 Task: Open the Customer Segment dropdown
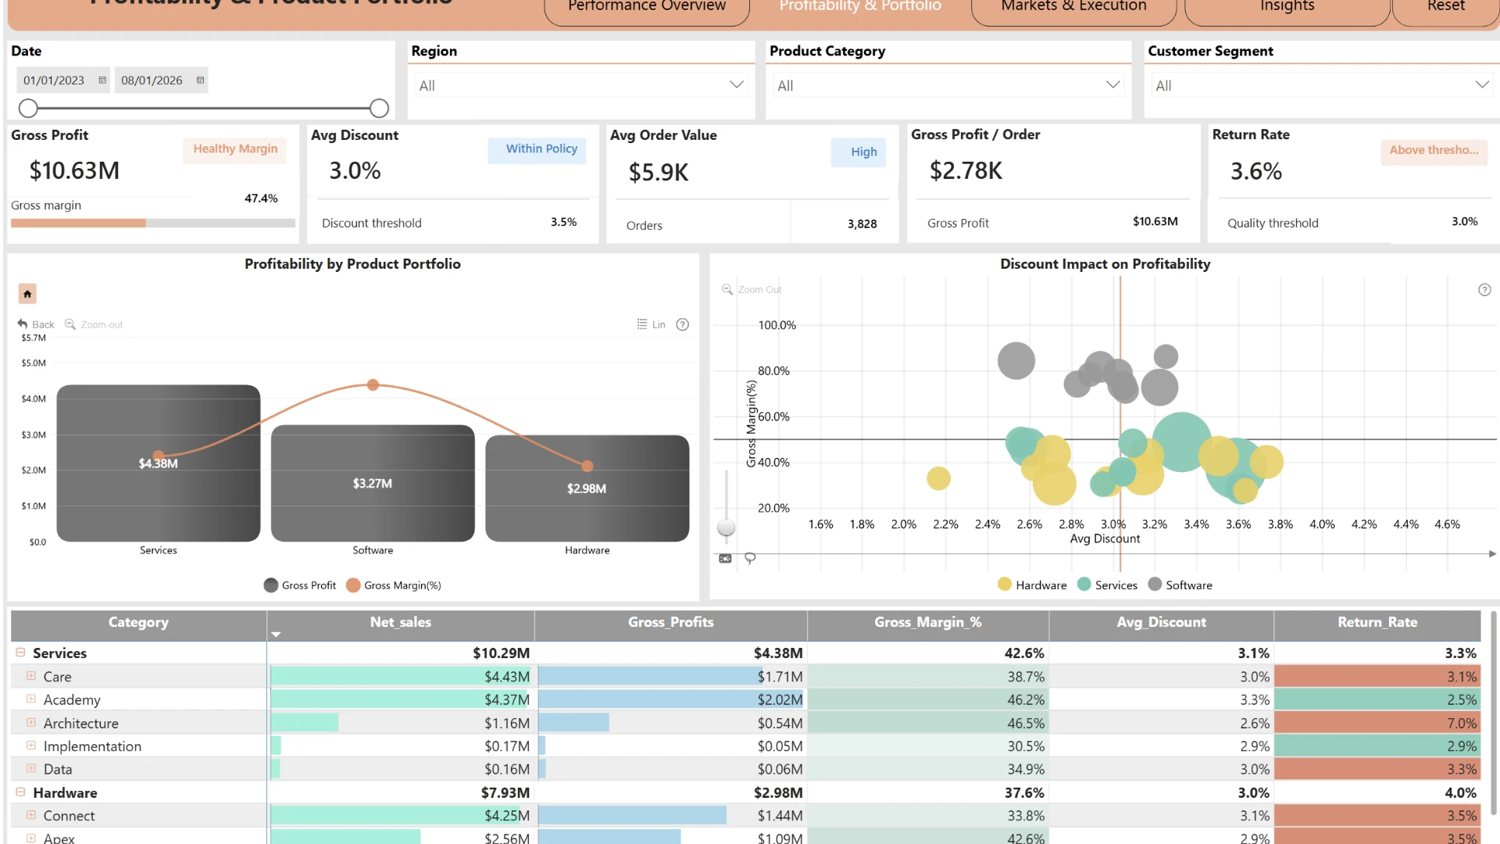(1323, 85)
